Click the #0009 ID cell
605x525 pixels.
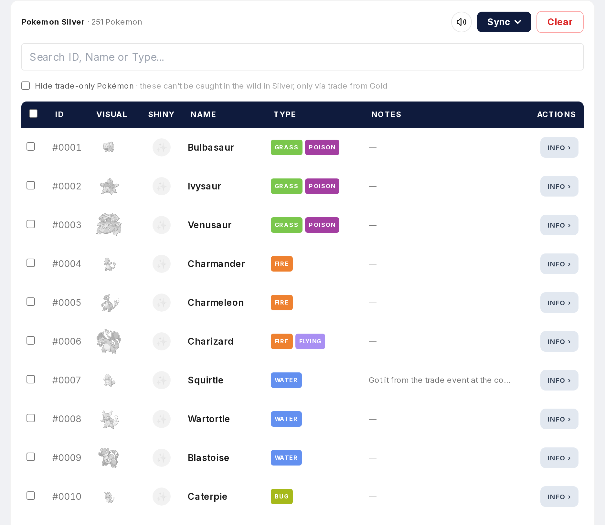(x=67, y=458)
